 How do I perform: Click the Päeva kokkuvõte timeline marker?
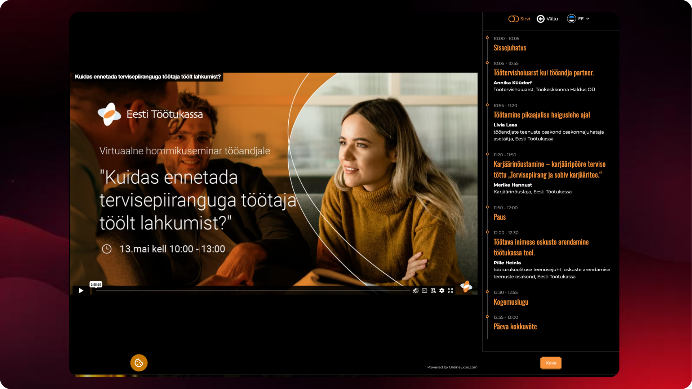[x=487, y=317]
